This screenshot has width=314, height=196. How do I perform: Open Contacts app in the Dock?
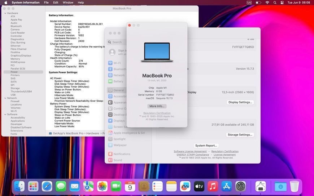tap(144, 186)
